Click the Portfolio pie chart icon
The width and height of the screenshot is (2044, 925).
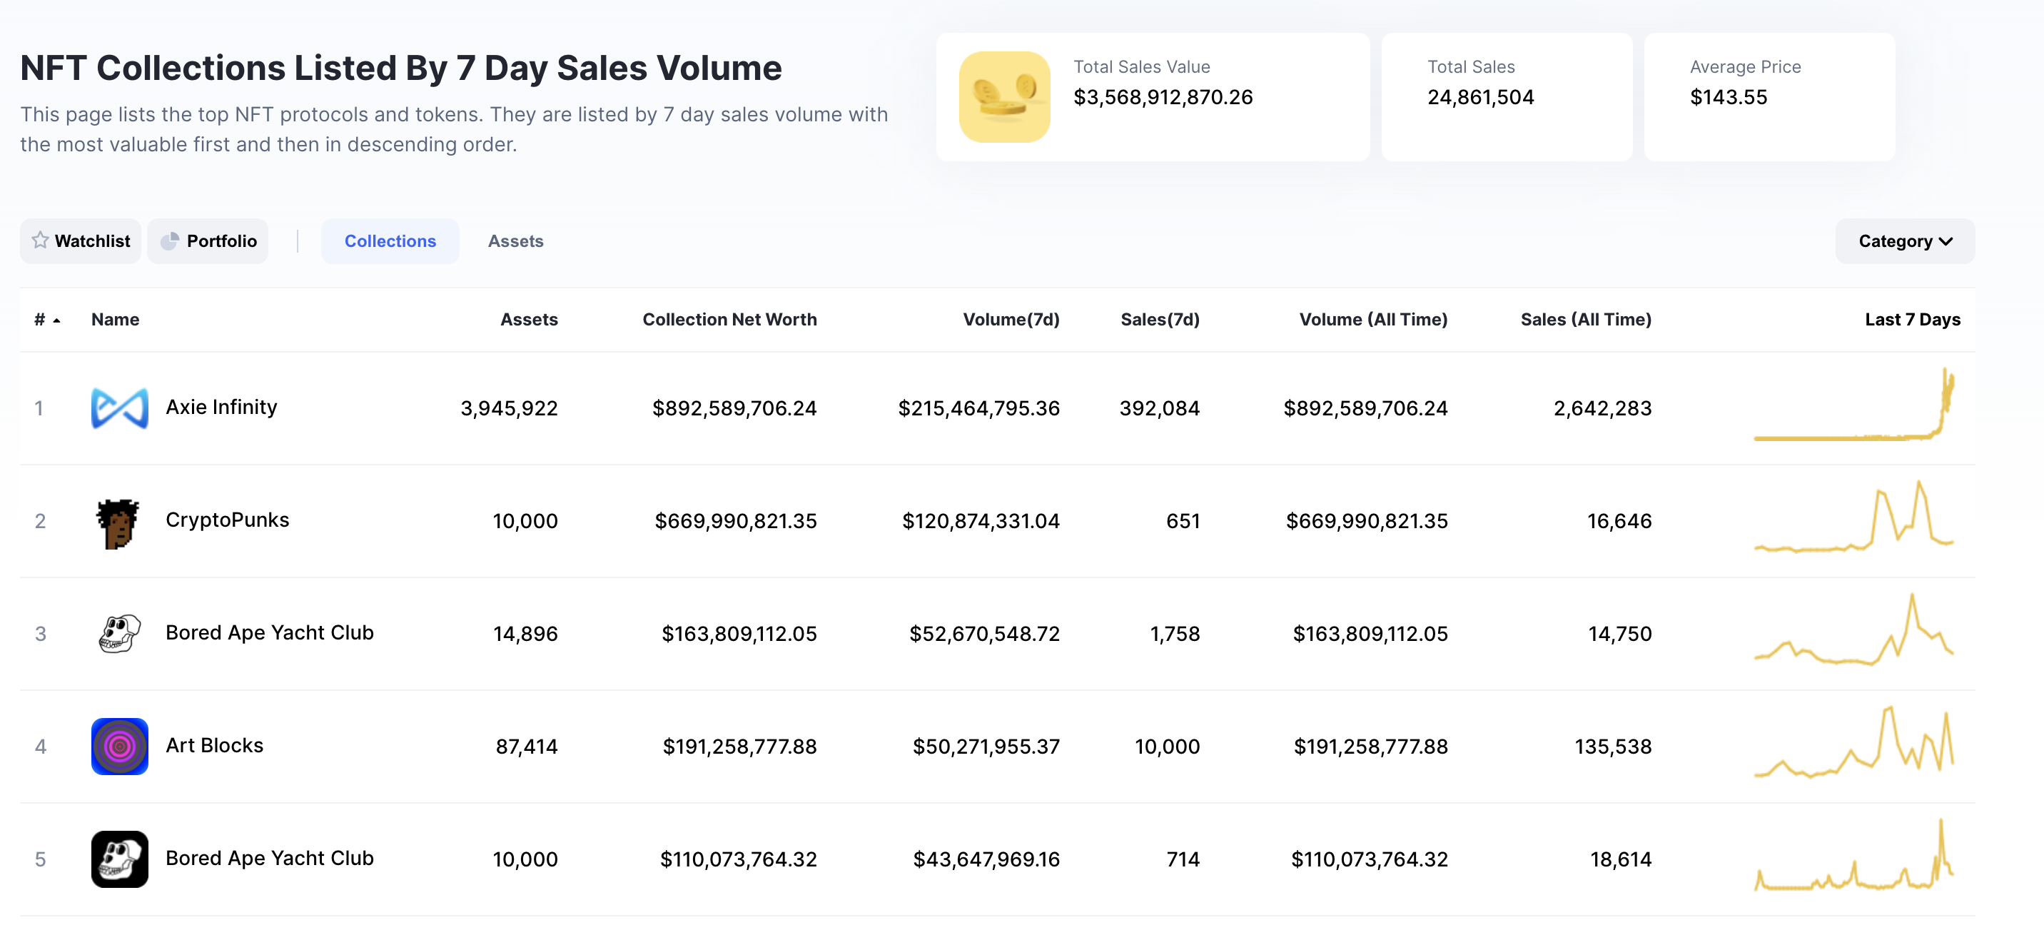pos(169,241)
